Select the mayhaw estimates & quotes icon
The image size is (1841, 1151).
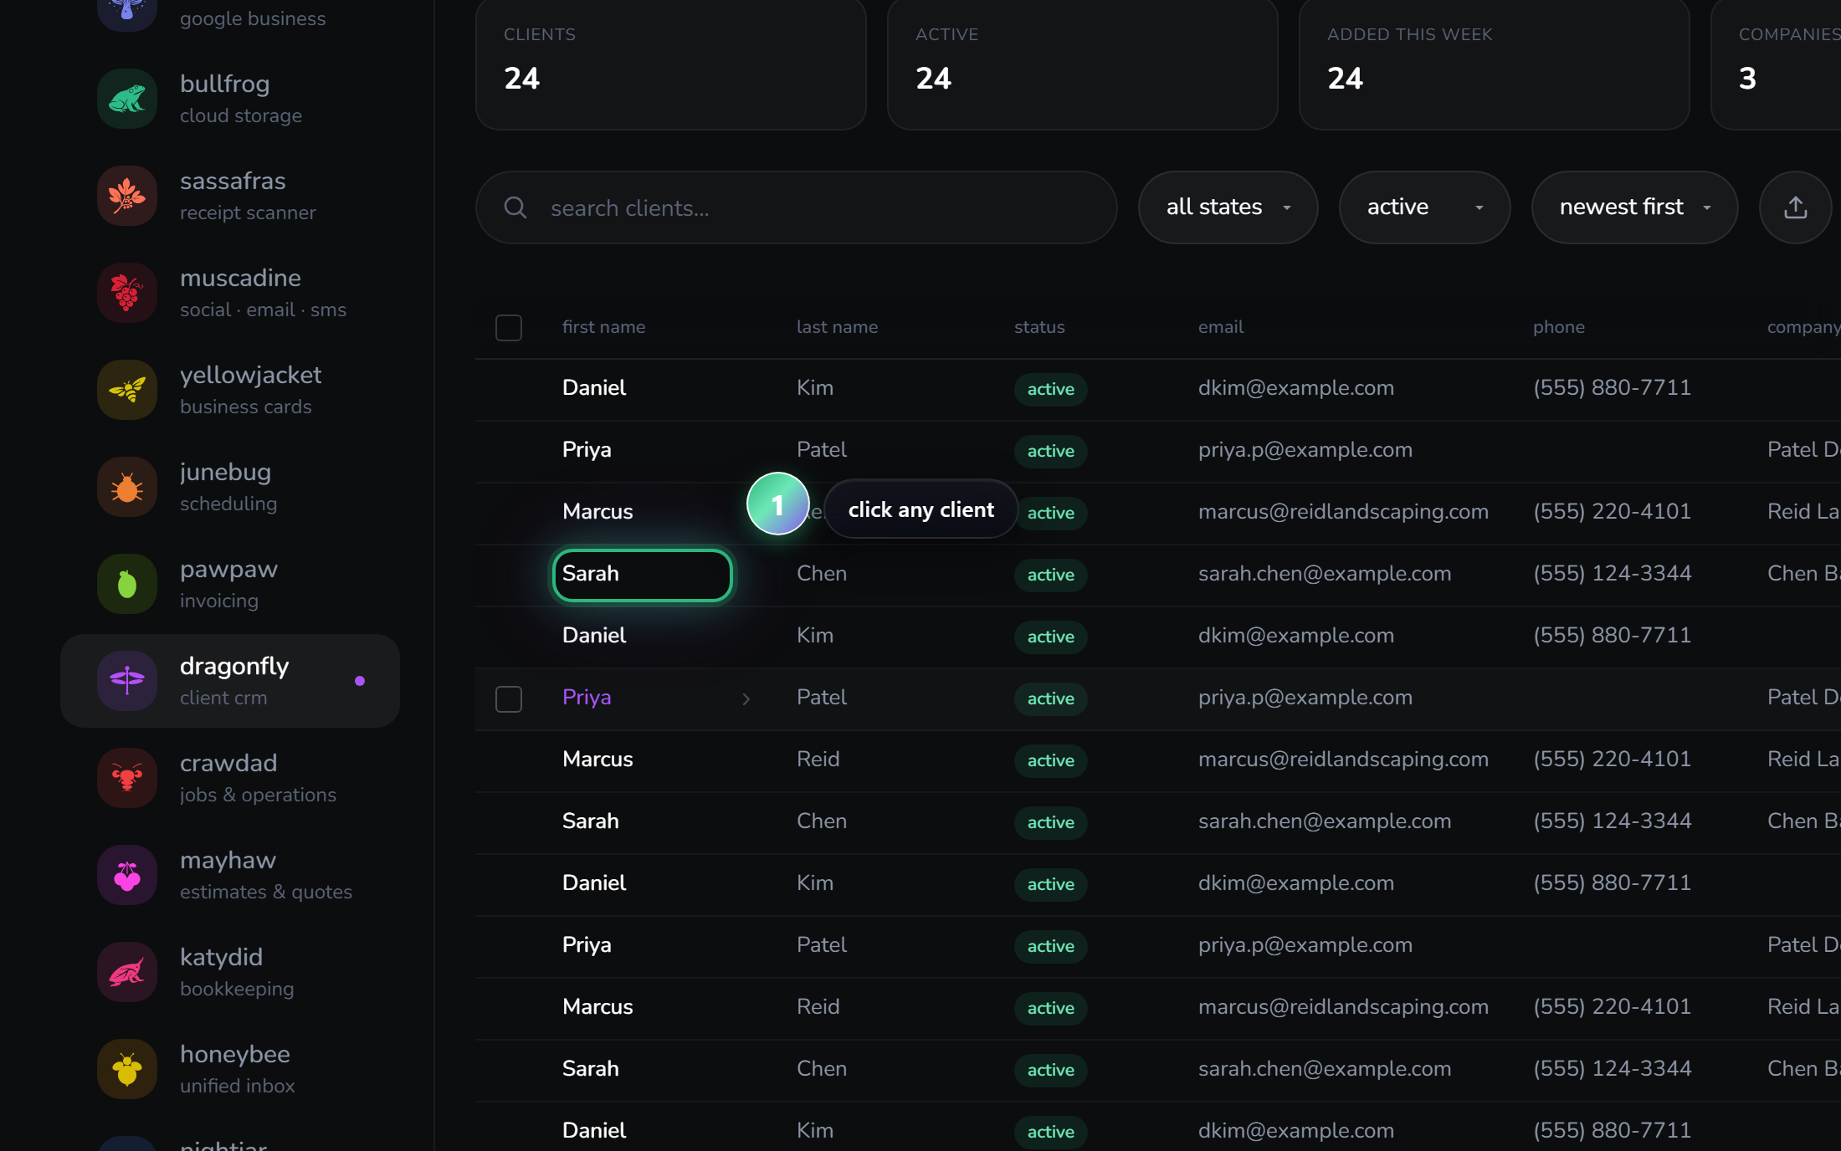pos(127,875)
